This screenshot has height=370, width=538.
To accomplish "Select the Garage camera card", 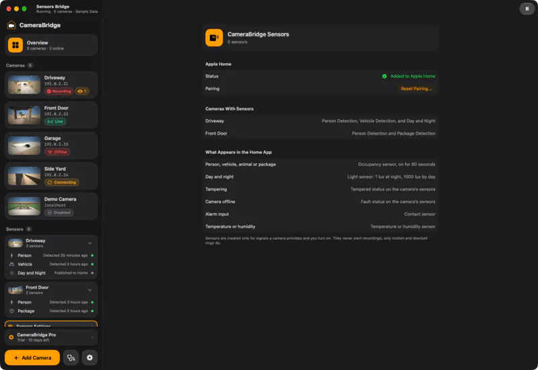I will [51, 145].
